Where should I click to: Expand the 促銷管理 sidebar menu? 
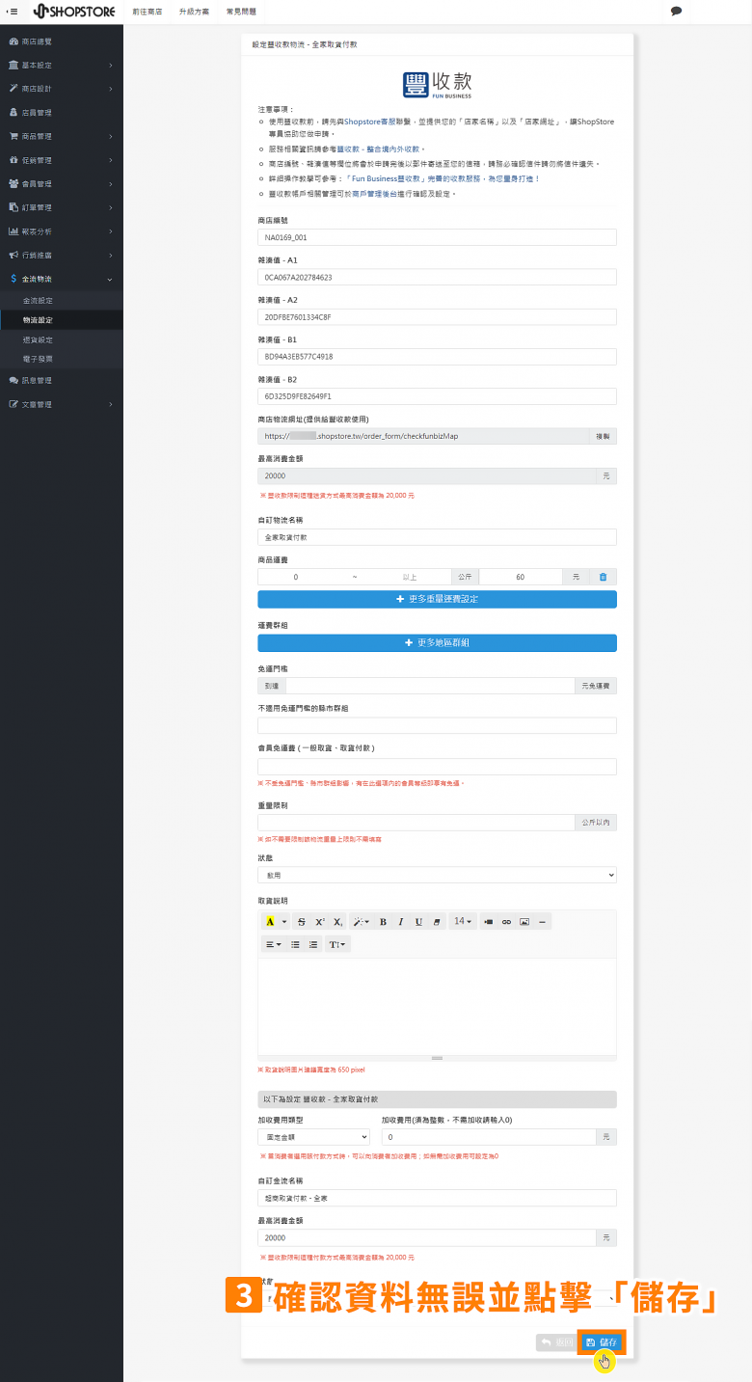pos(62,160)
